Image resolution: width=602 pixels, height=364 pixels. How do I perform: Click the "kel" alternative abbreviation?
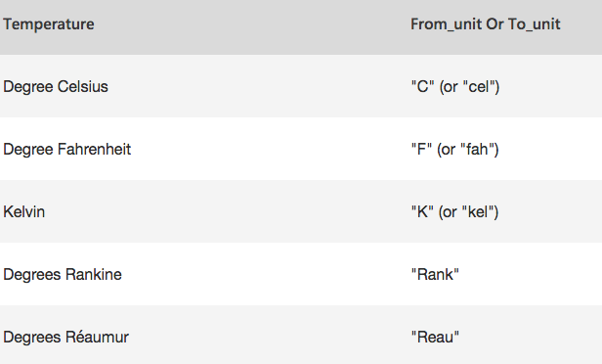(x=478, y=211)
